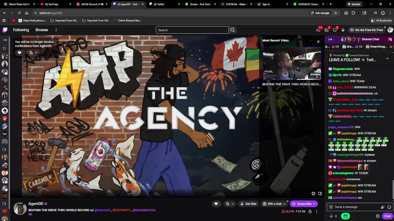Click the Twitch logo home icon
Viewport: 394px width, 221px height.
tap(5, 30)
